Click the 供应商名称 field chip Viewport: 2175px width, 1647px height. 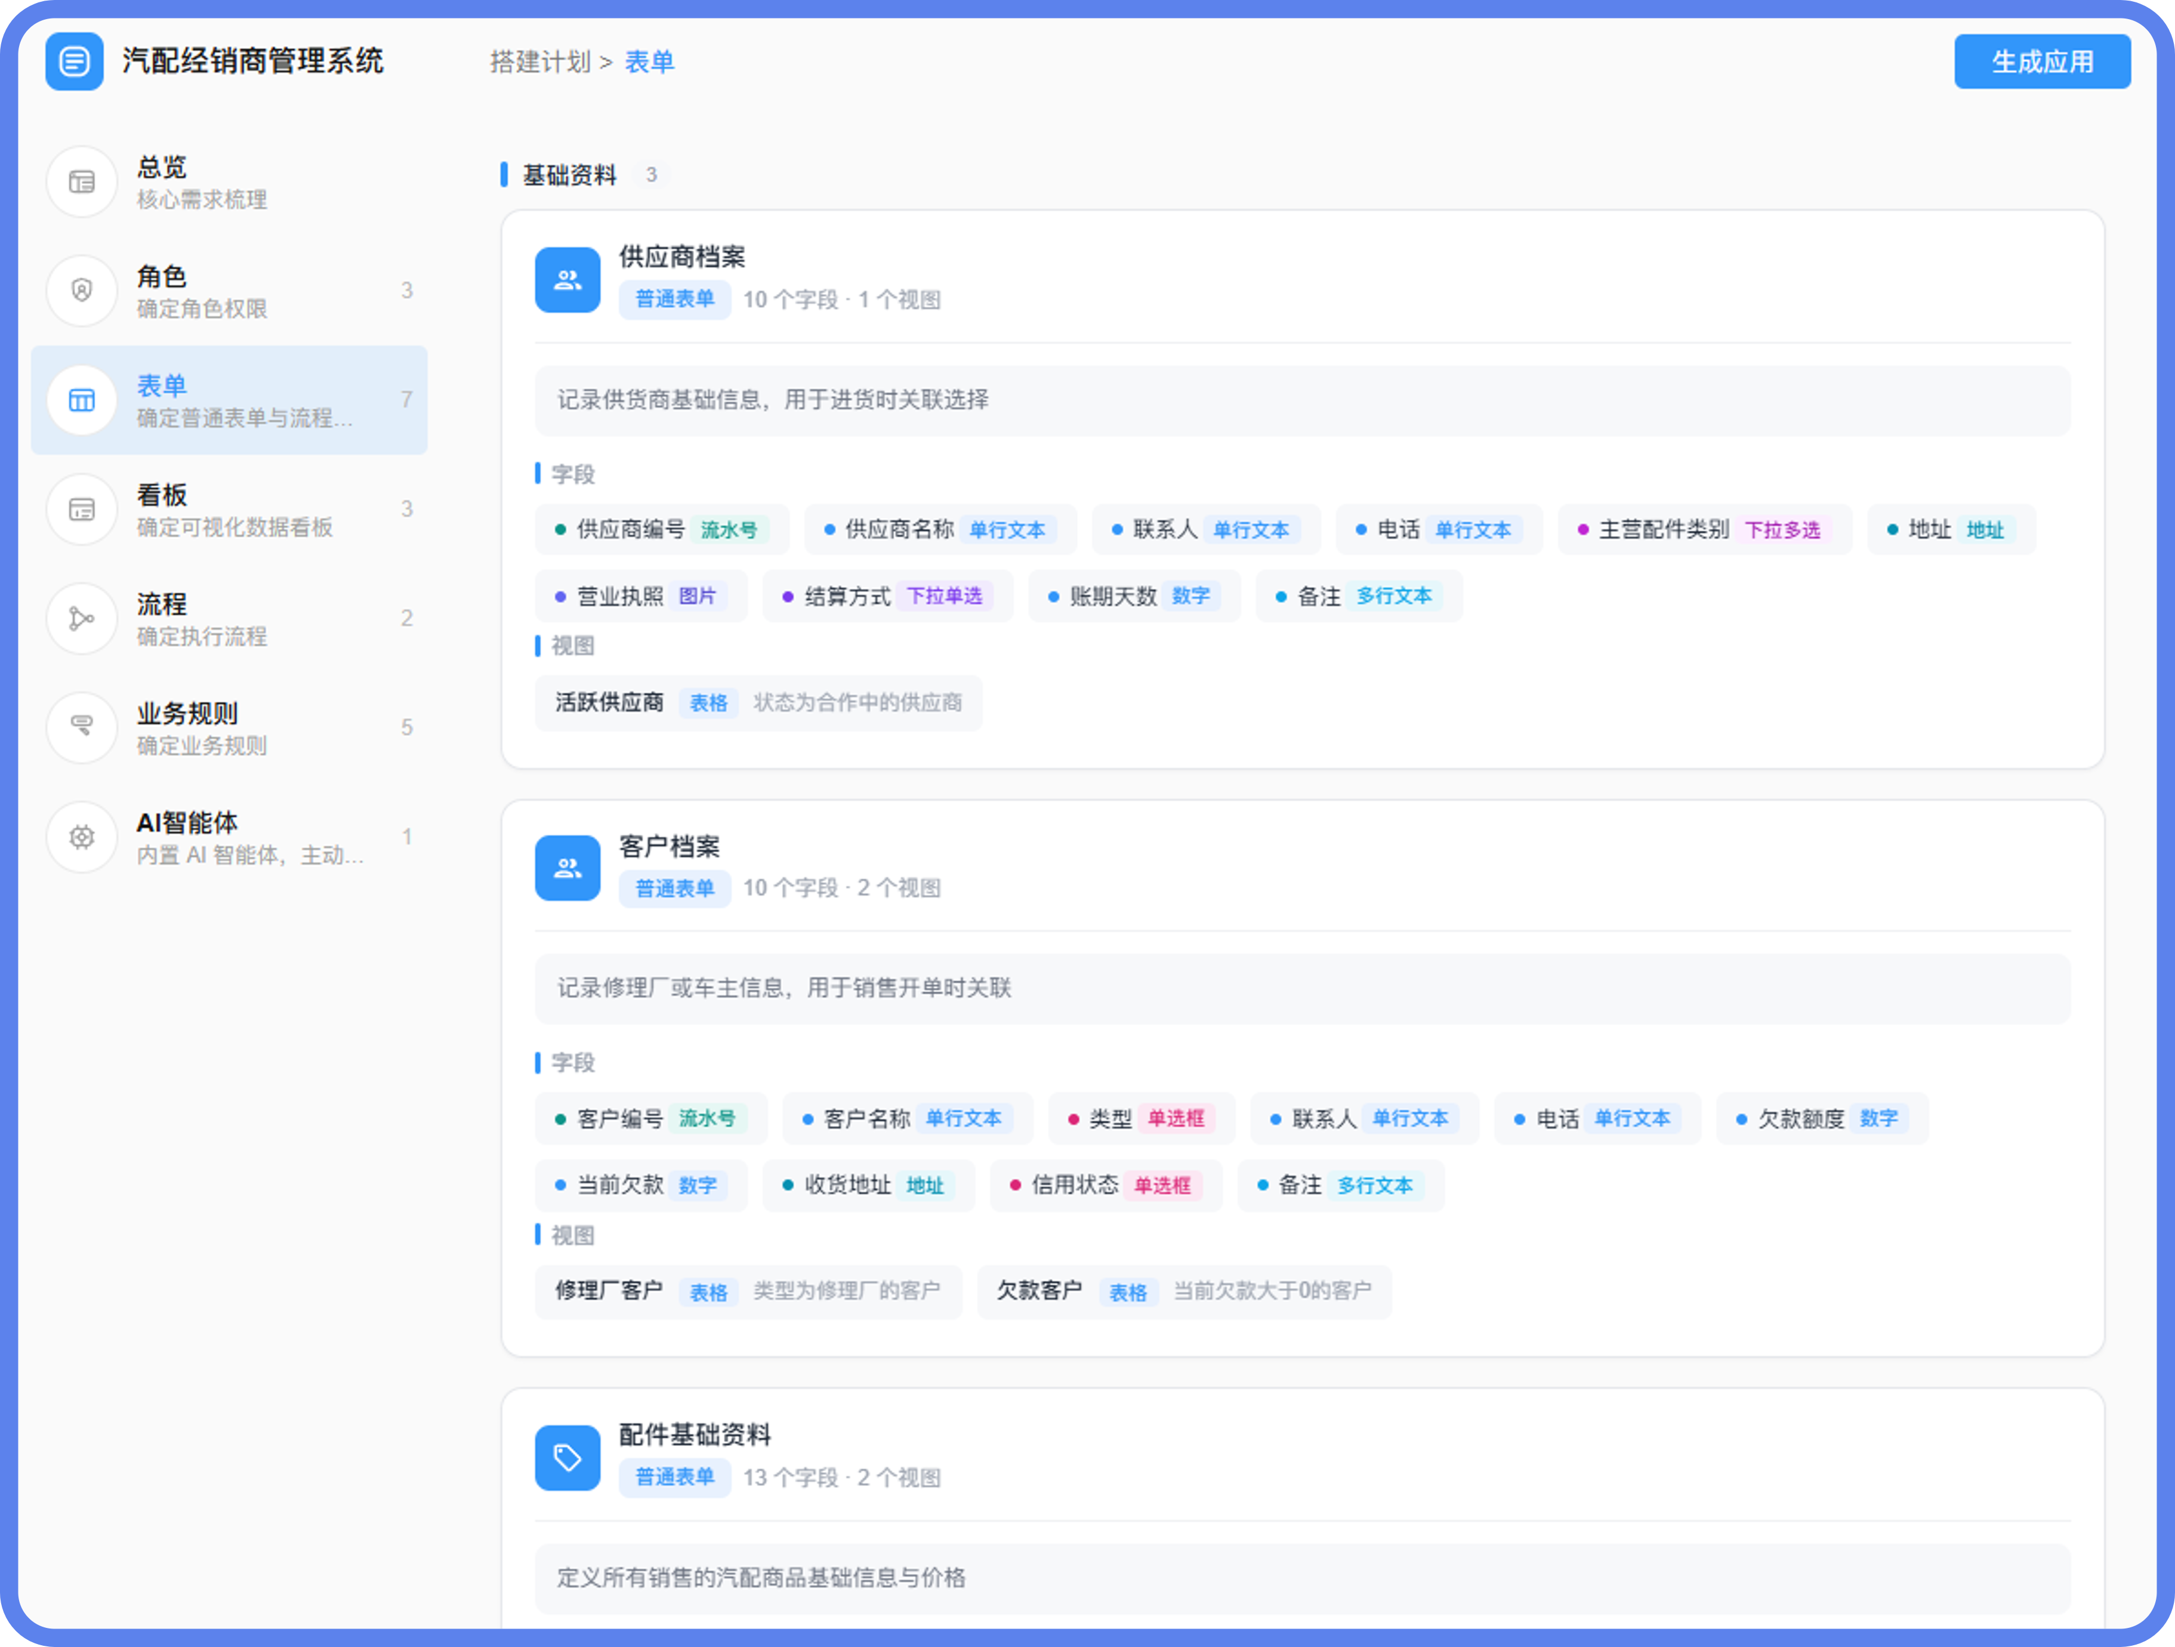point(940,530)
